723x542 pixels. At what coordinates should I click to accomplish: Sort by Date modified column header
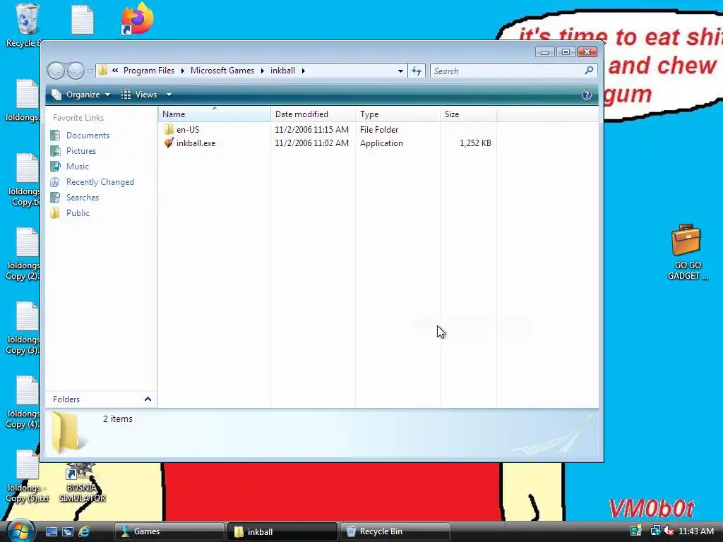(313, 114)
